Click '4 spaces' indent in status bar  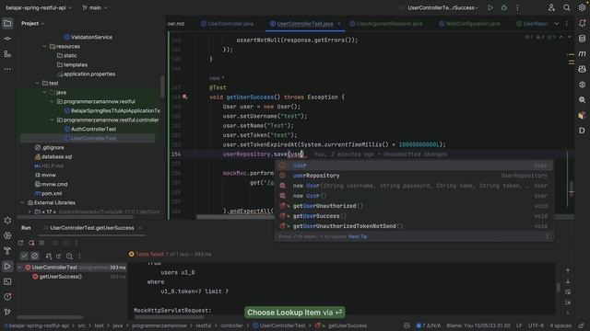(x=560, y=325)
